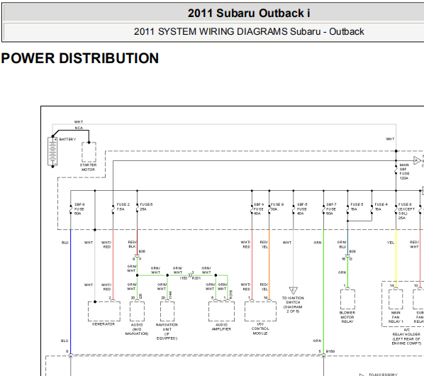Click the "MAIN FAN RELAY 1" label
424x376 pixels.
[396, 317]
